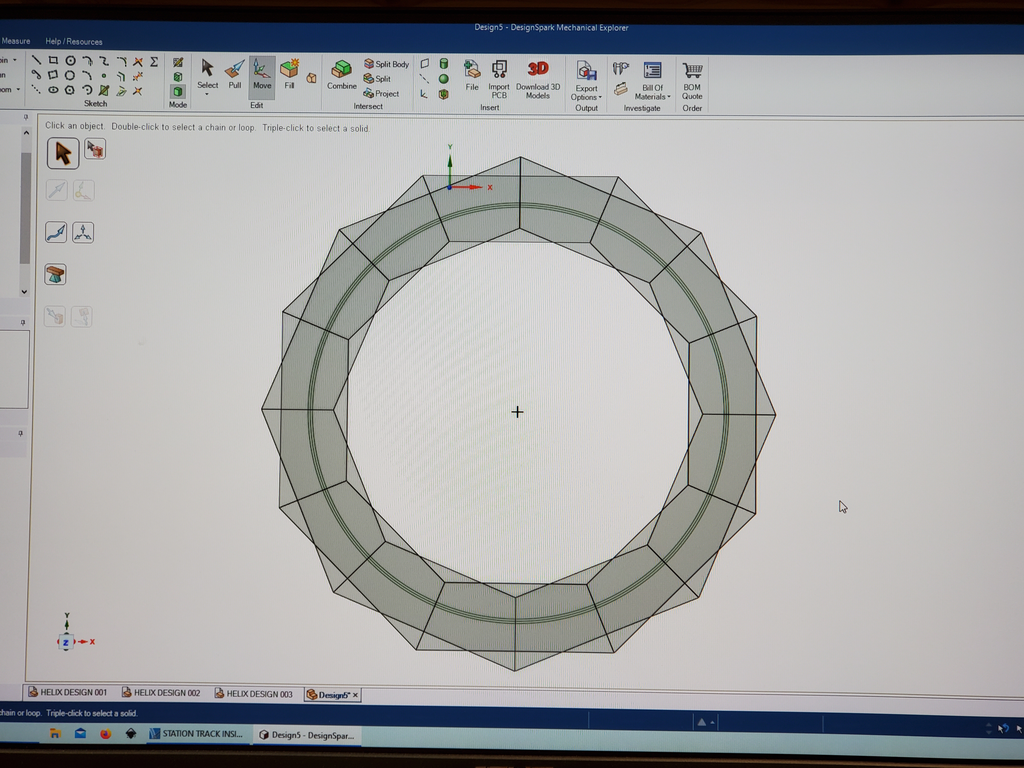Pick the Polygon sketch tool
The image size is (1024, 768).
[x=70, y=90]
